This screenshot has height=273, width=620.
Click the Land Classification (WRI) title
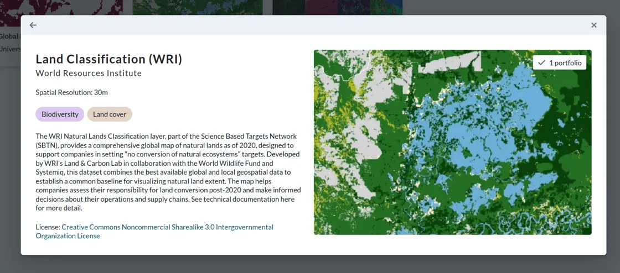pyautogui.click(x=108, y=59)
